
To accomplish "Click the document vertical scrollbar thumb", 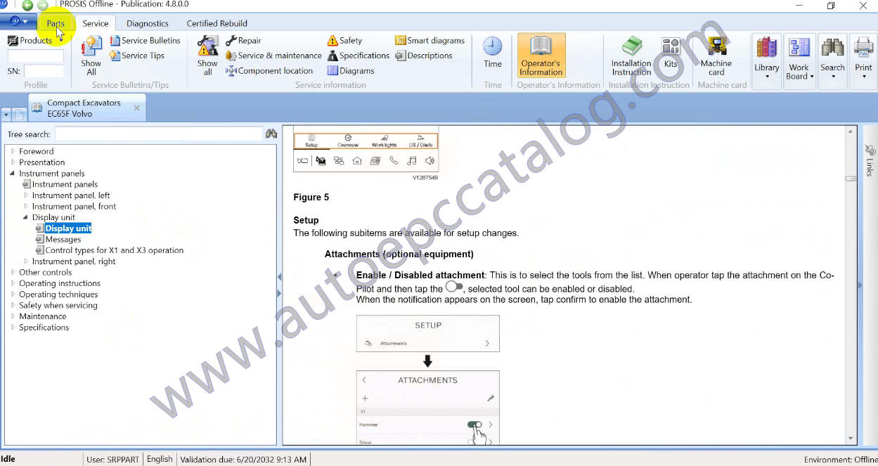I will click(x=851, y=179).
